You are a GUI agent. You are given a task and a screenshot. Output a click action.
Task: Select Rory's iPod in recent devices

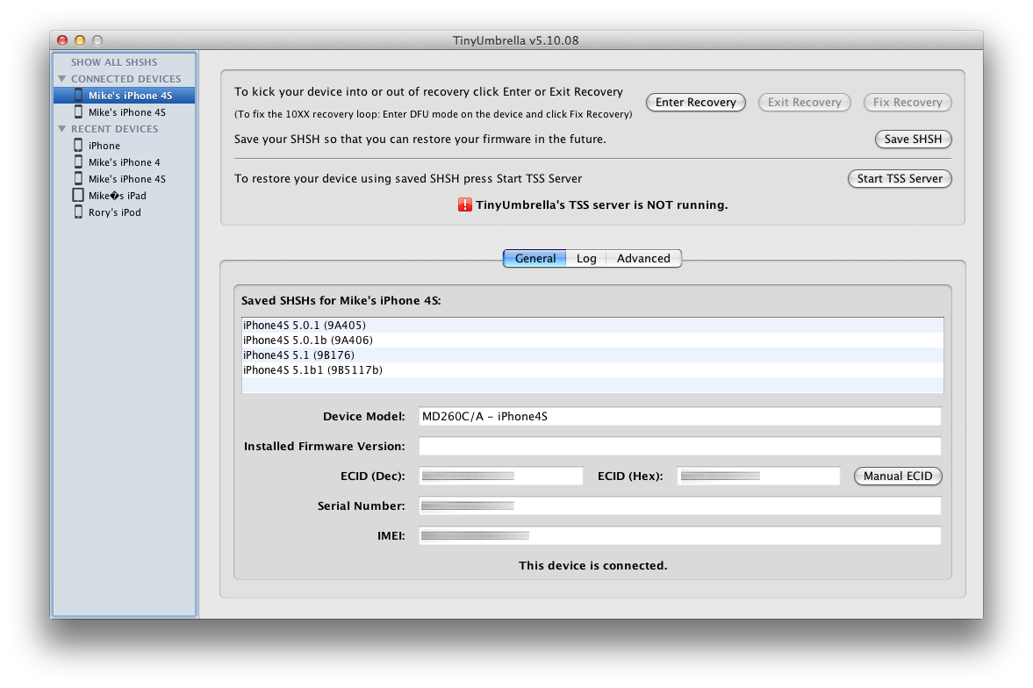click(124, 212)
